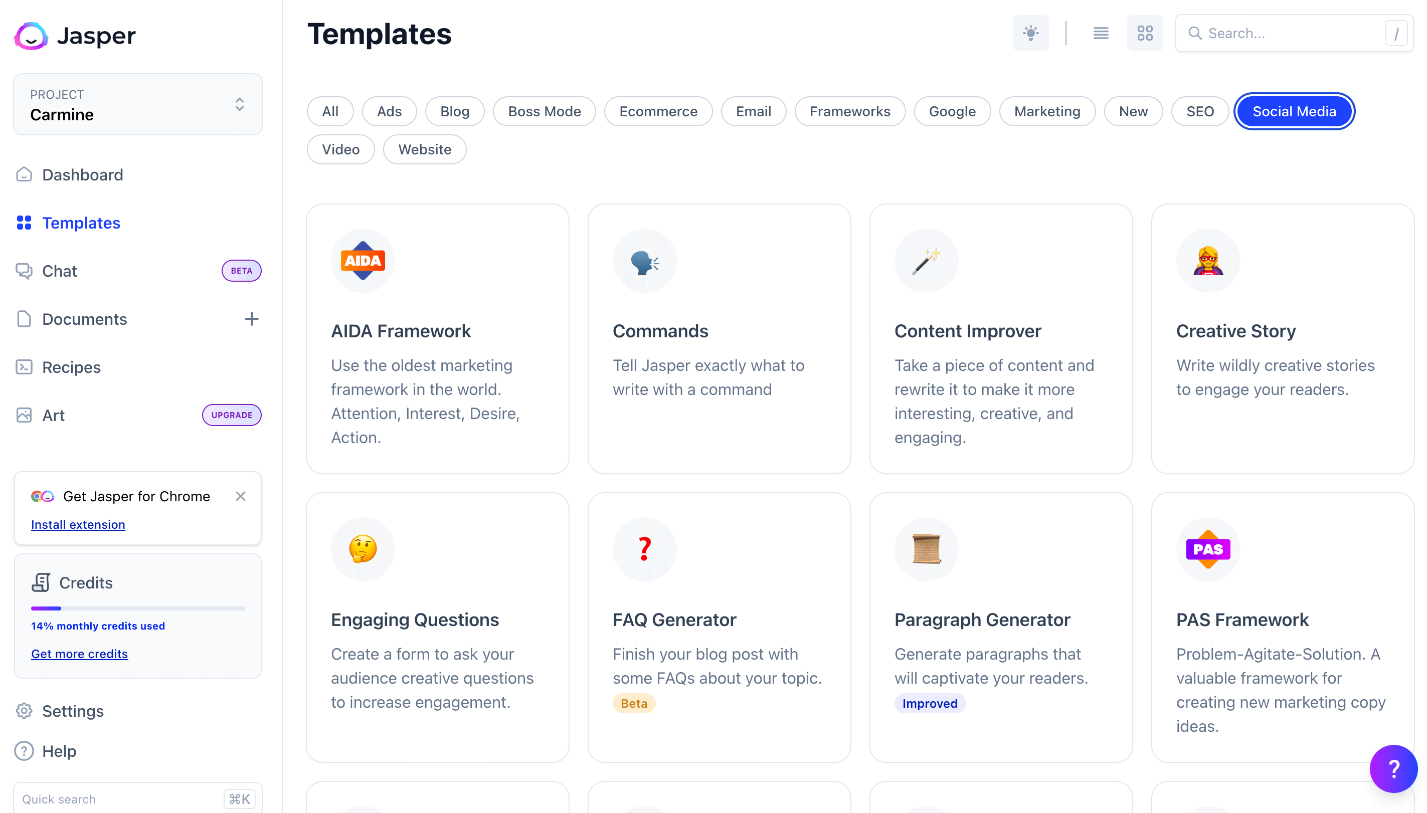The width and height of the screenshot is (1427, 813).
Task: Click the Paragraph Generator scroll icon
Action: point(926,549)
